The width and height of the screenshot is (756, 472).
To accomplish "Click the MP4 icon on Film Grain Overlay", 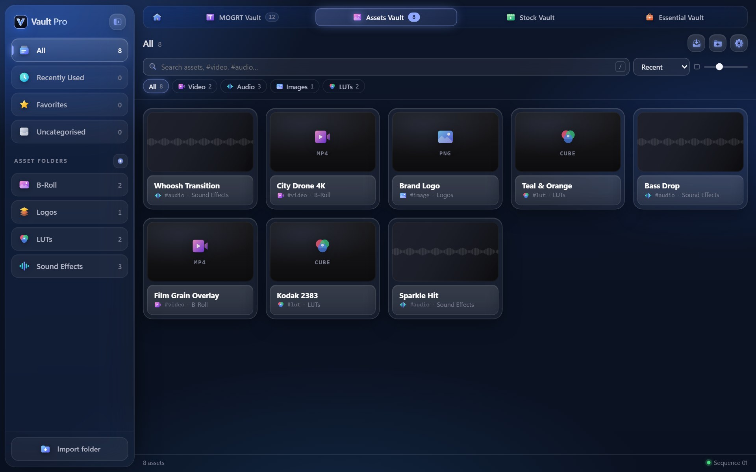I will (x=200, y=246).
